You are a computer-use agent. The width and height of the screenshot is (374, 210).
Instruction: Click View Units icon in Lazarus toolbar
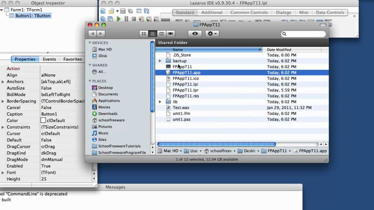click(x=103, y=19)
